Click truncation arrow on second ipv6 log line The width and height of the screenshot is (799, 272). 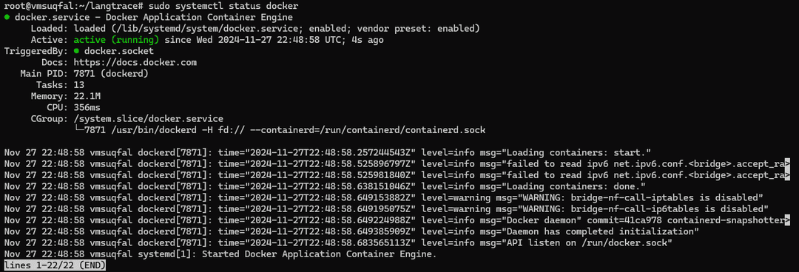coord(787,174)
